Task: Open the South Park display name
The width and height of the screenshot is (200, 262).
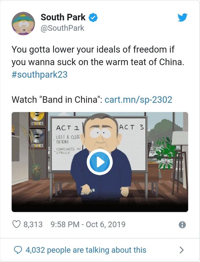Action: (x=63, y=17)
